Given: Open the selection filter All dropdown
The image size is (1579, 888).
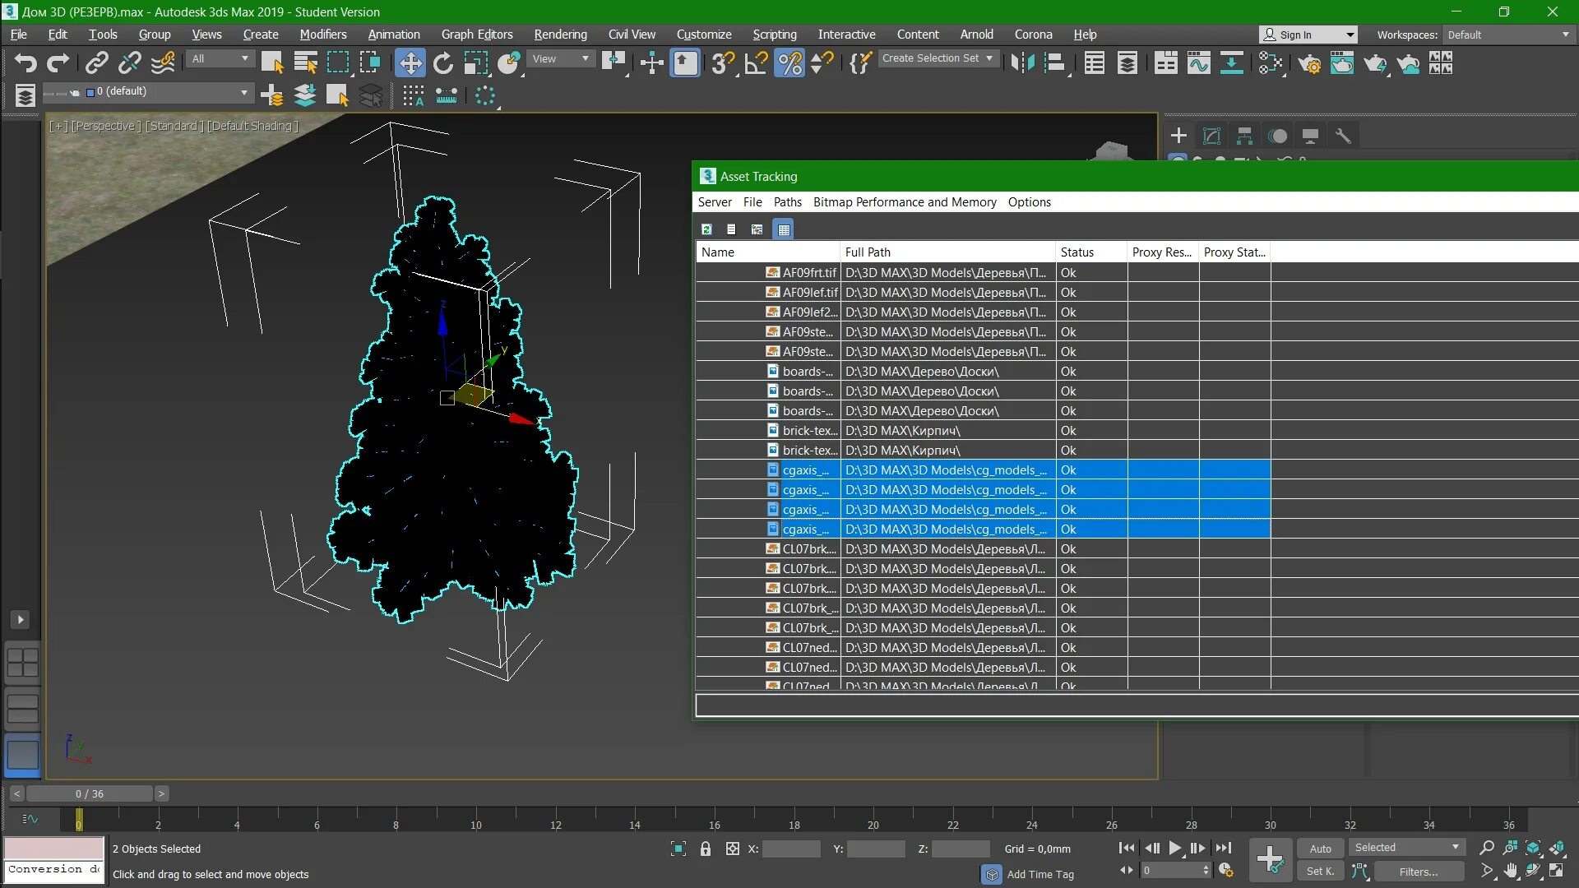Looking at the screenshot, I should click(220, 58).
